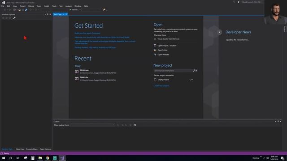This screenshot has width=287, height=161.
Task: Open Cortana search circle on taskbar
Action: (11, 158)
